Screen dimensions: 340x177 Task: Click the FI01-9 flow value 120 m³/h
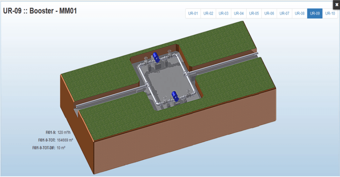(64, 132)
